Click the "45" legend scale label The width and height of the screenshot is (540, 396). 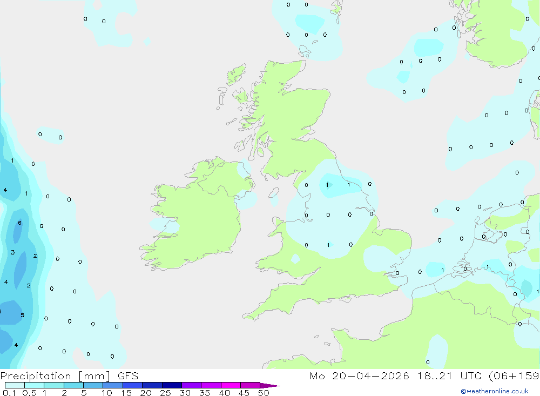tap(244, 393)
